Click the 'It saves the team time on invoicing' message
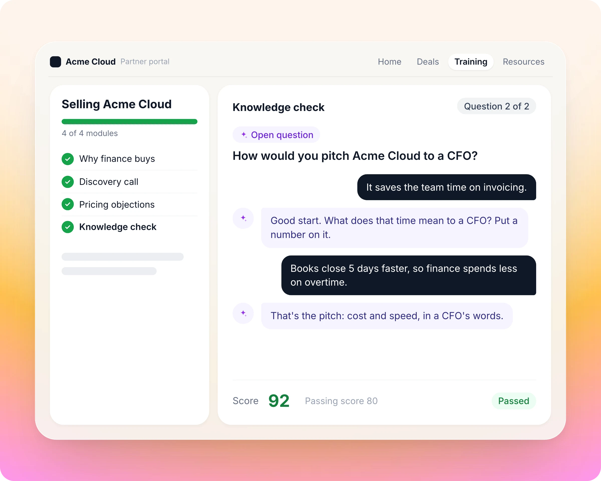Screen dimensions: 601x481 [446, 187]
